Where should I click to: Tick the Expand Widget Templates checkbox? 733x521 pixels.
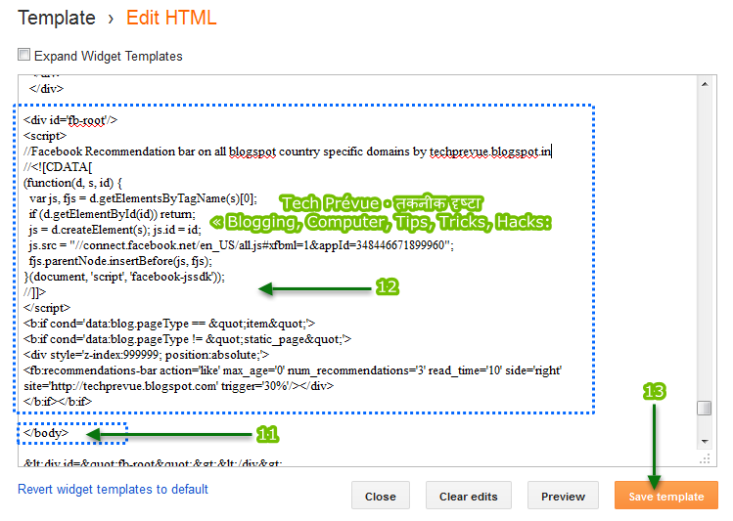[23, 55]
